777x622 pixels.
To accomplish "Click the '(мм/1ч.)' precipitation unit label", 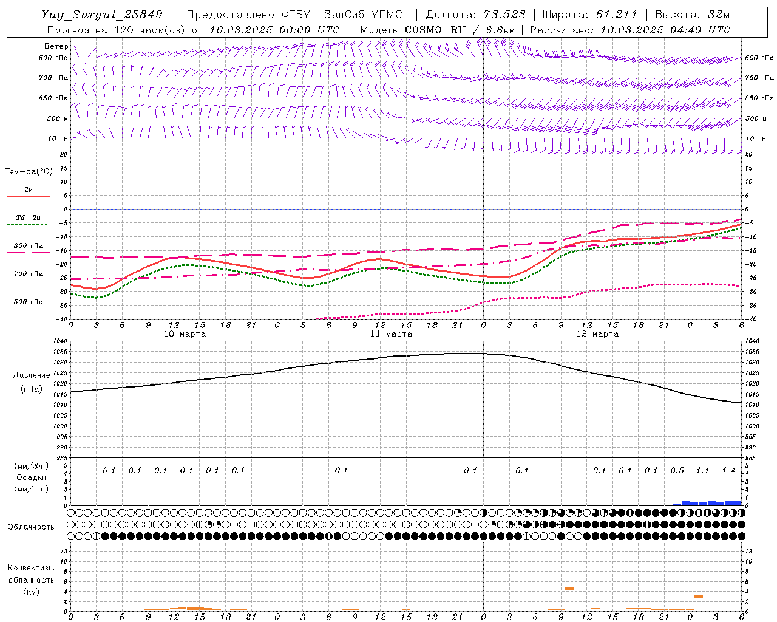I will (x=31, y=489).
